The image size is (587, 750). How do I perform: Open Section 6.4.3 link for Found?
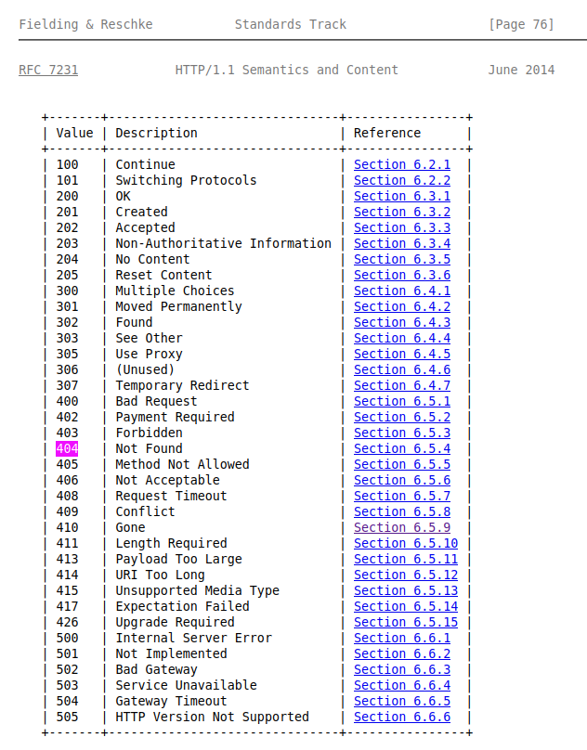[x=402, y=322]
